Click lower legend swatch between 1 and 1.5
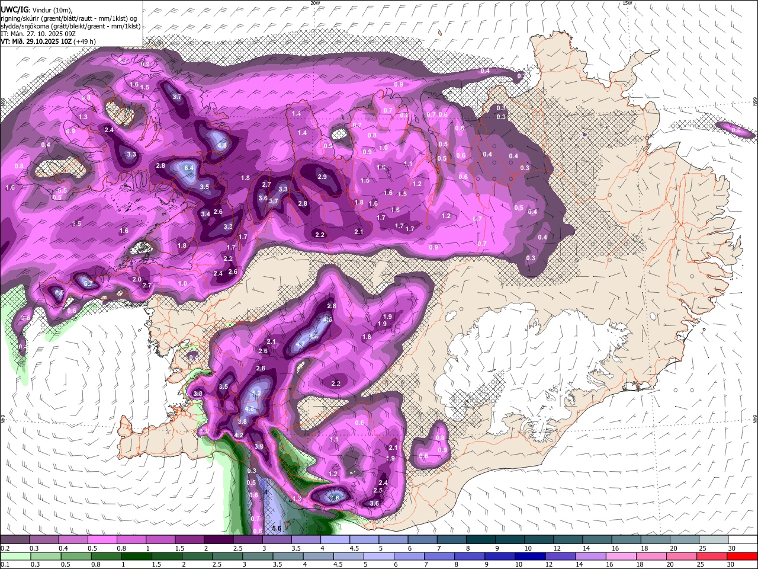 tap(136, 556)
